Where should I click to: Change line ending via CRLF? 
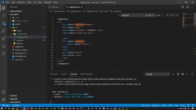click(171, 105)
